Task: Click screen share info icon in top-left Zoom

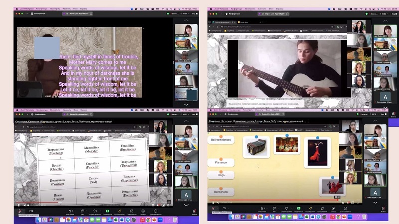Action: coord(91,14)
